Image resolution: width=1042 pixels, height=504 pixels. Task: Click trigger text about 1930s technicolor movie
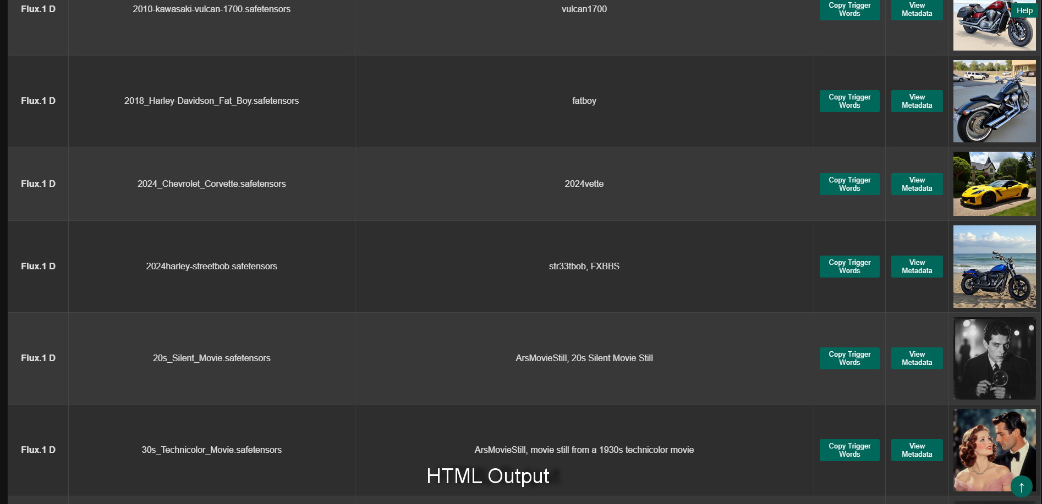tap(584, 450)
